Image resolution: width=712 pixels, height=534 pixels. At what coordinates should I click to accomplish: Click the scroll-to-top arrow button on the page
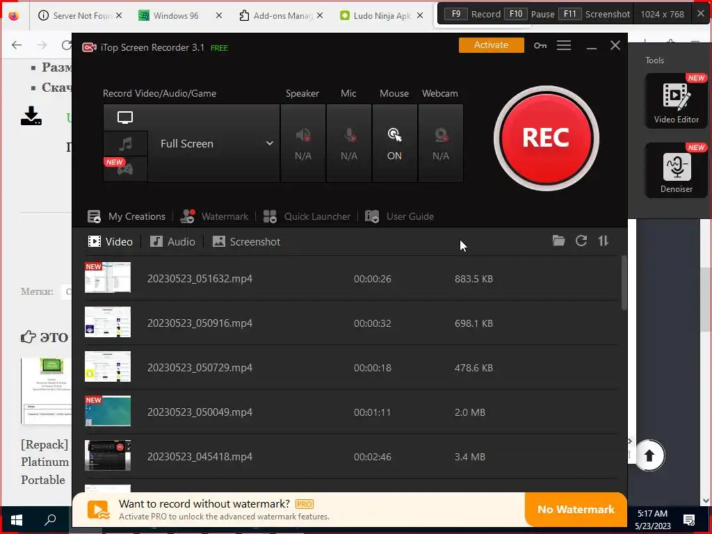click(x=649, y=455)
